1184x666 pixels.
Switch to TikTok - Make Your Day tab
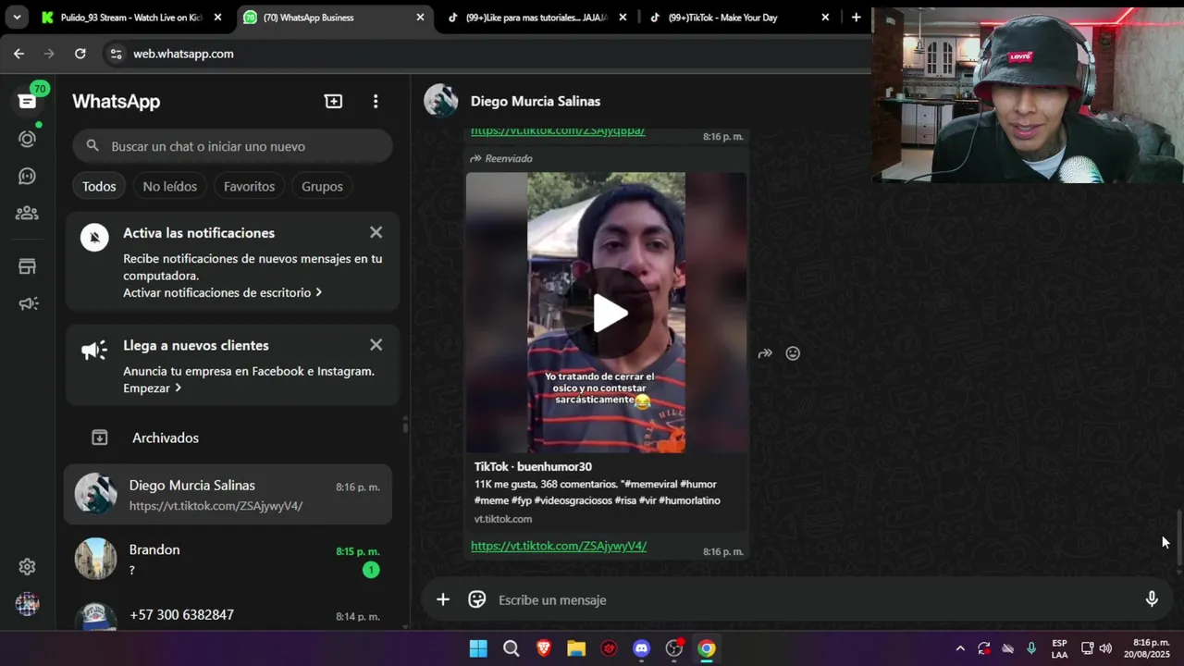pyautogui.click(x=740, y=17)
